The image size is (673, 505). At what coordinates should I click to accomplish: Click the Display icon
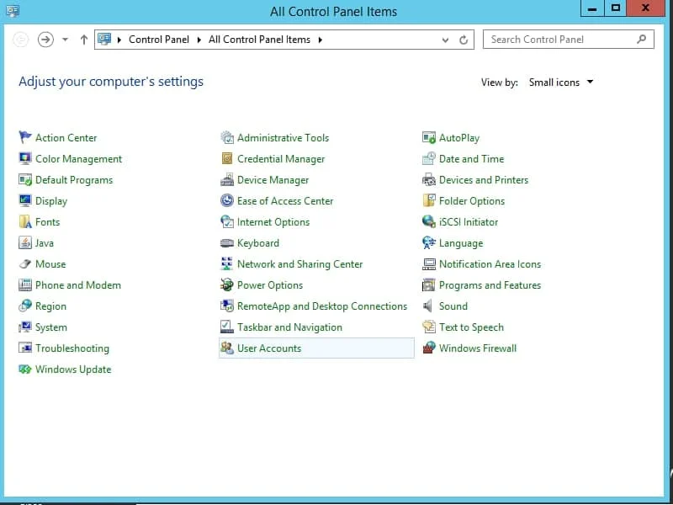[25, 200]
